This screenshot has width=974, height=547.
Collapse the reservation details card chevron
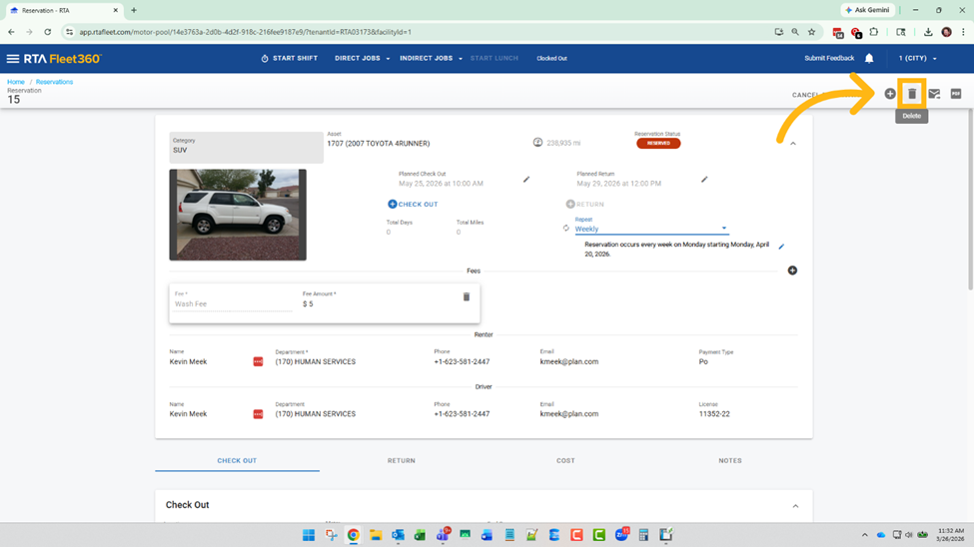point(793,144)
